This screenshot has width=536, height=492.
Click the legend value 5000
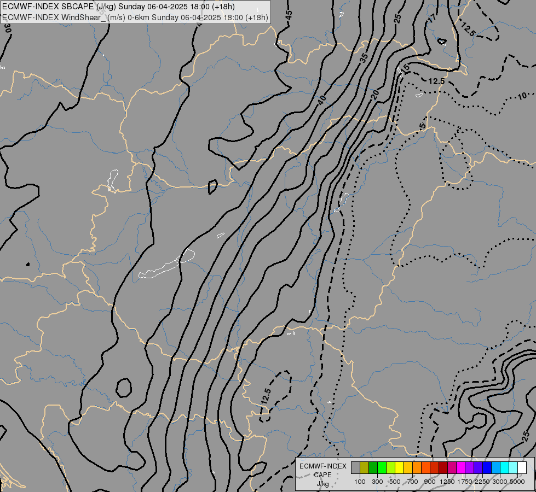[x=517, y=482]
